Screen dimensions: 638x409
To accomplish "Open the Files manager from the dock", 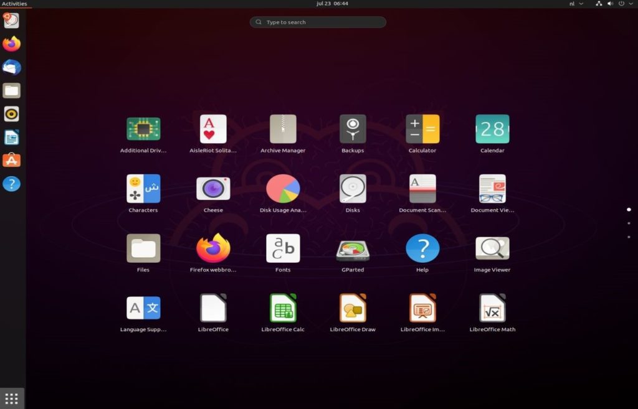I will pos(11,91).
